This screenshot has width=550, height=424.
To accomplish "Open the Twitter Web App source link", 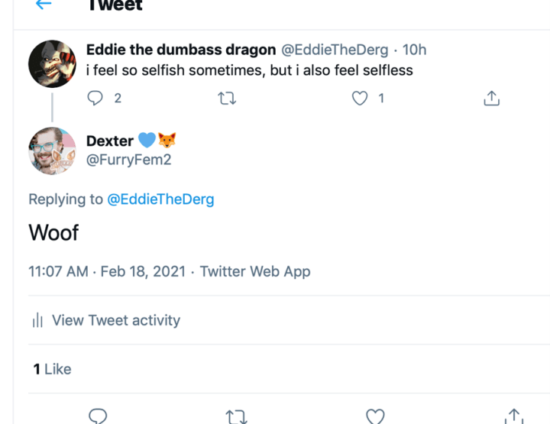I will point(255,271).
